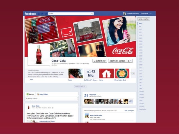Expand more apps dropdown showing 8
Image resolution: width=179 pixels, height=134 pixels.
pyautogui.click(x=132, y=74)
